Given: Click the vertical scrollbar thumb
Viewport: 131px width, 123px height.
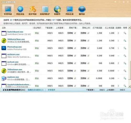Looking at the screenshot, I should coord(129,70).
